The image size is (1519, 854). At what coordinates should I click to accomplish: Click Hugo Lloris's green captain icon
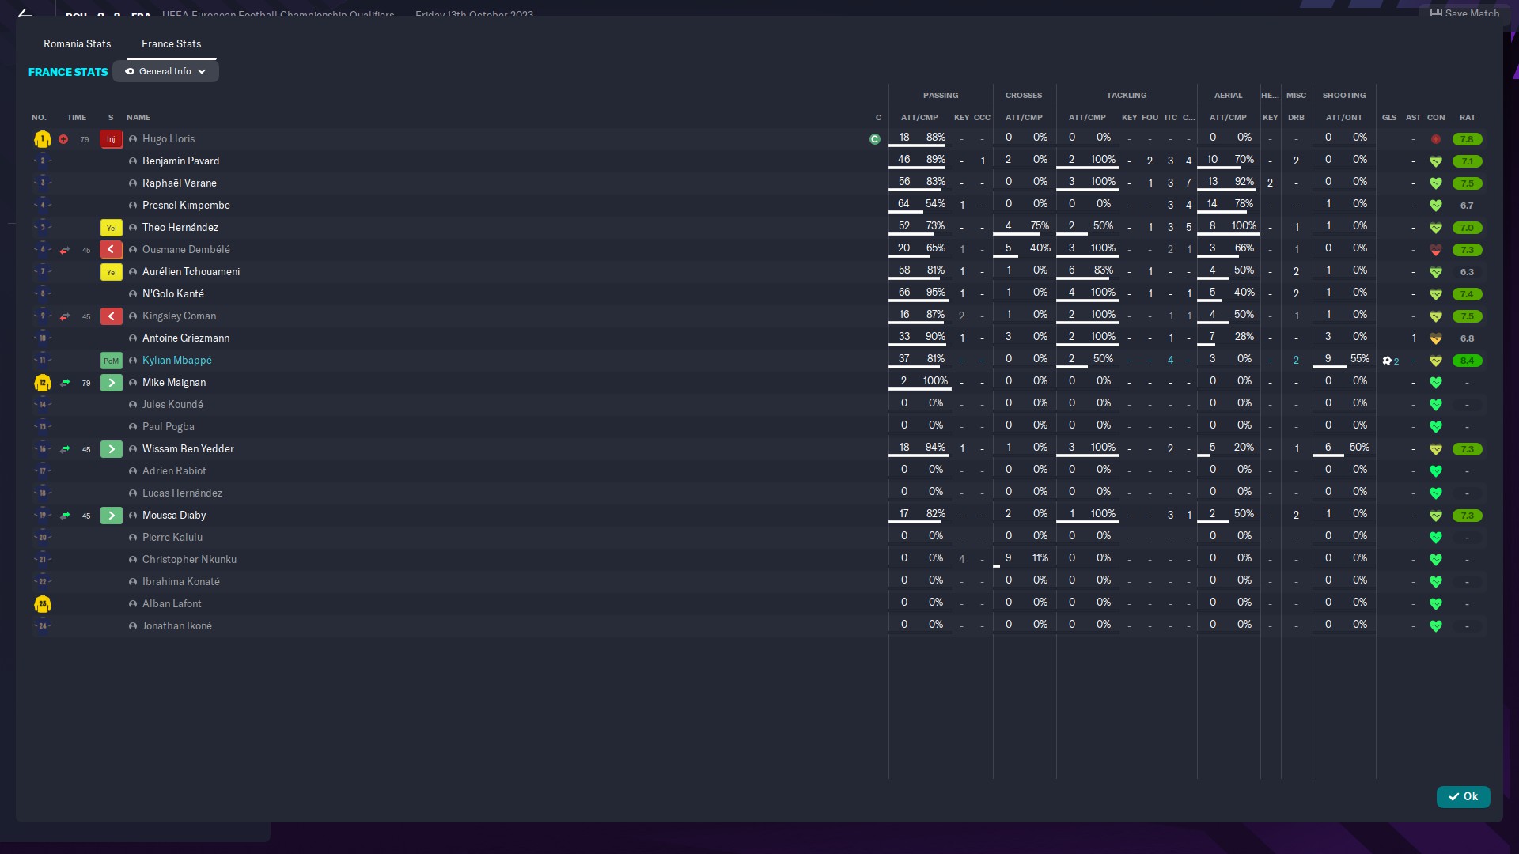(874, 139)
